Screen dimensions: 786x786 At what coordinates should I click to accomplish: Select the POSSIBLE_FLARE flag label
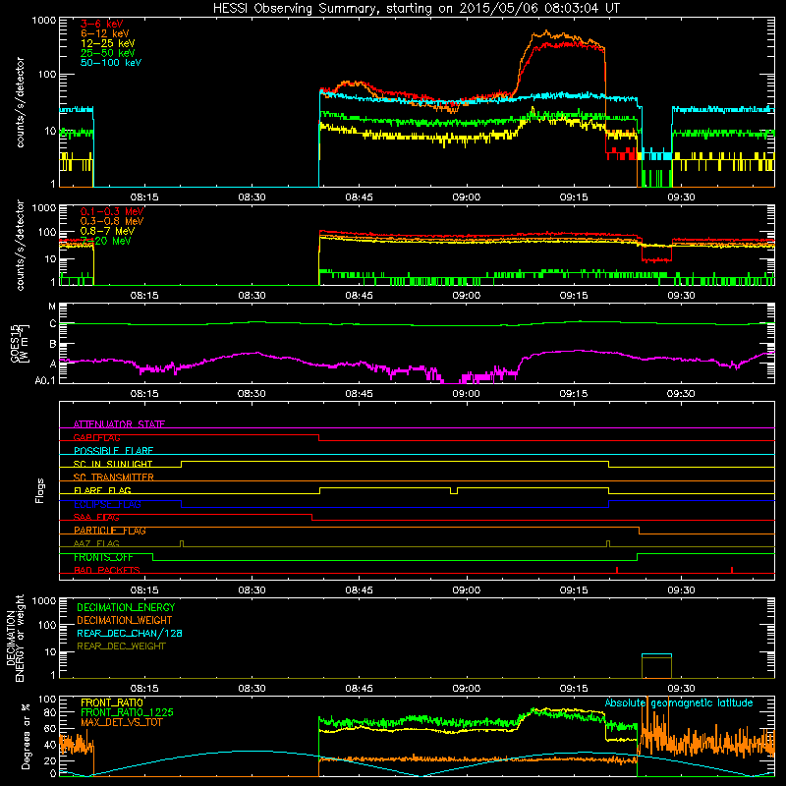[x=113, y=451]
